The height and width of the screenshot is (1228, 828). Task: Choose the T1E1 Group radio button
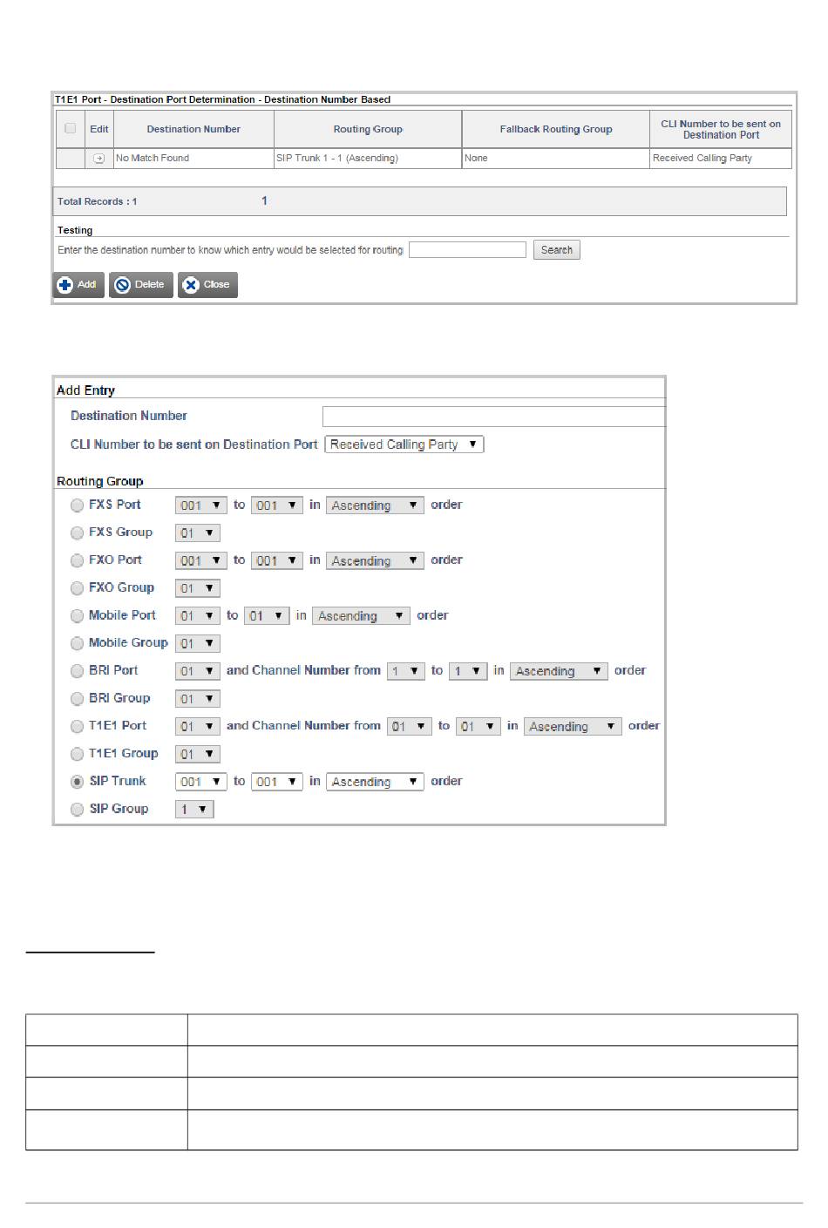[77, 754]
